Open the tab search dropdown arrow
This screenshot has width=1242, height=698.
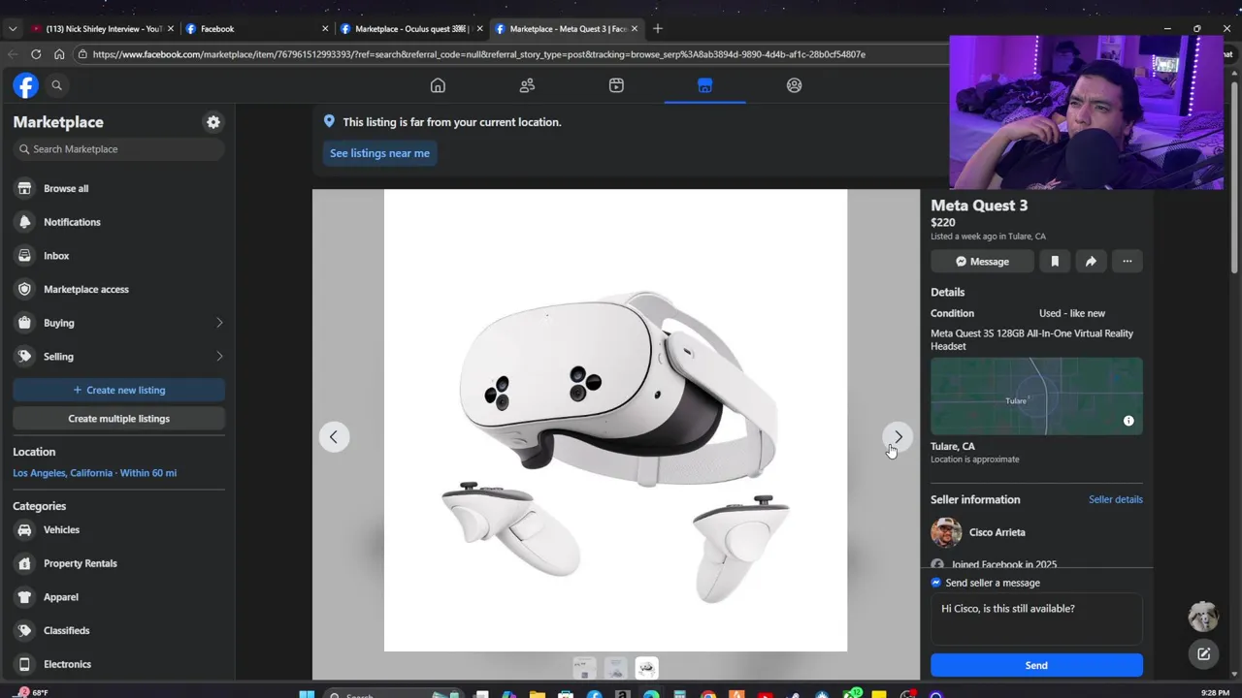pos(13,28)
